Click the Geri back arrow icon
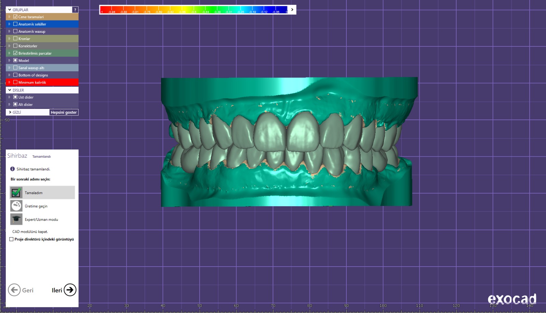The height and width of the screenshot is (313, 546). (x=14, y=290)
